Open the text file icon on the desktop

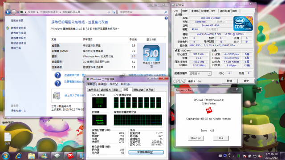pos(8,137)
